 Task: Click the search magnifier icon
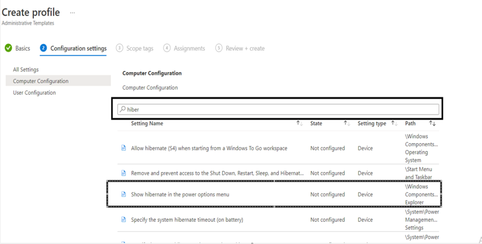[122, 109]
